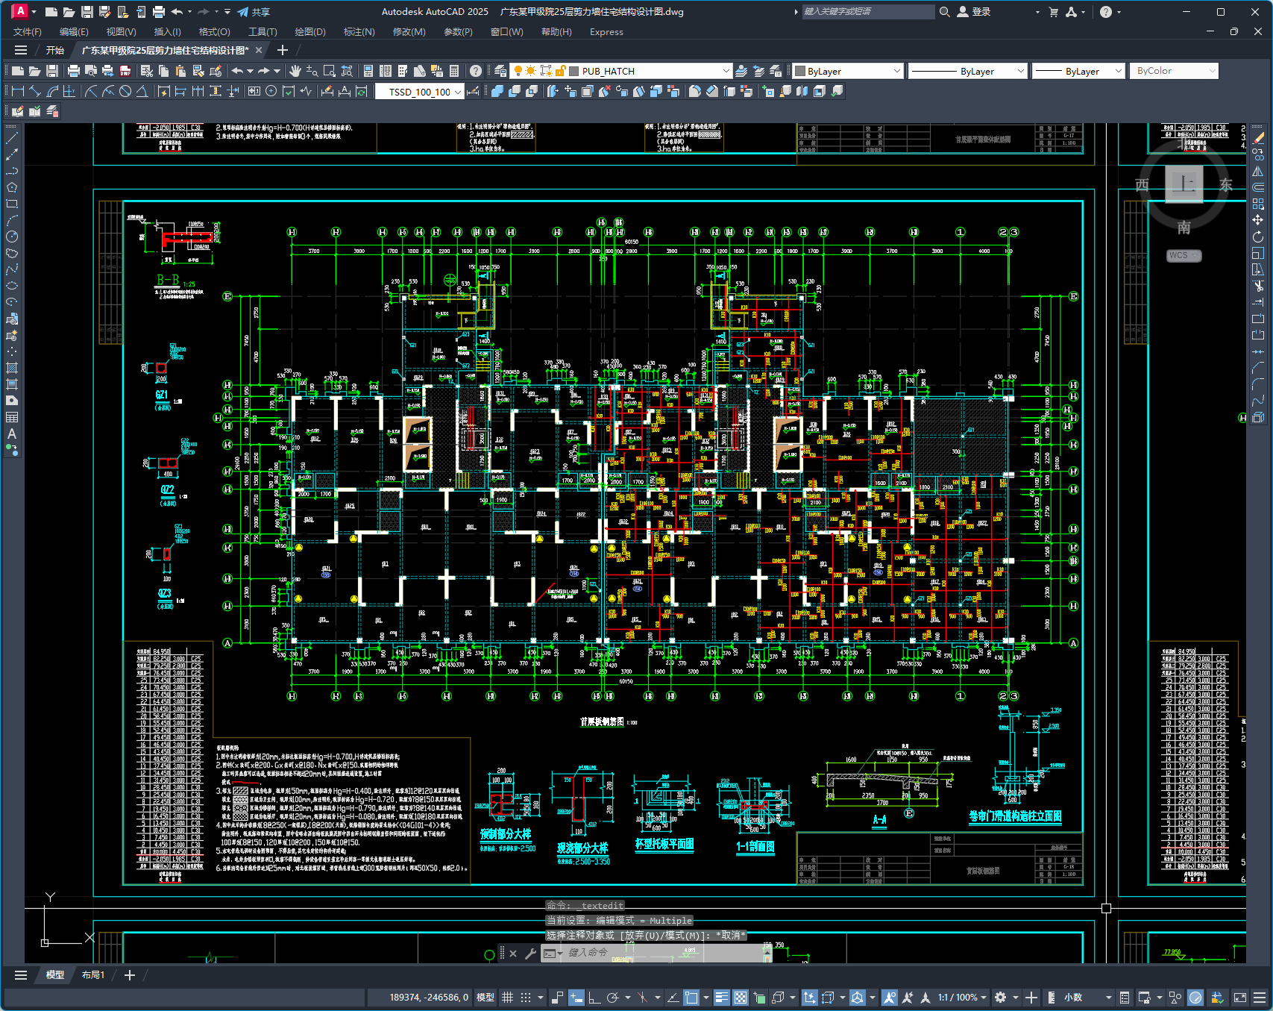Image resolution: width=1273 pixels, height=1011 pixels.
Task: Toggle Polar tracking in status bar
Action: (x=612, y=998)
